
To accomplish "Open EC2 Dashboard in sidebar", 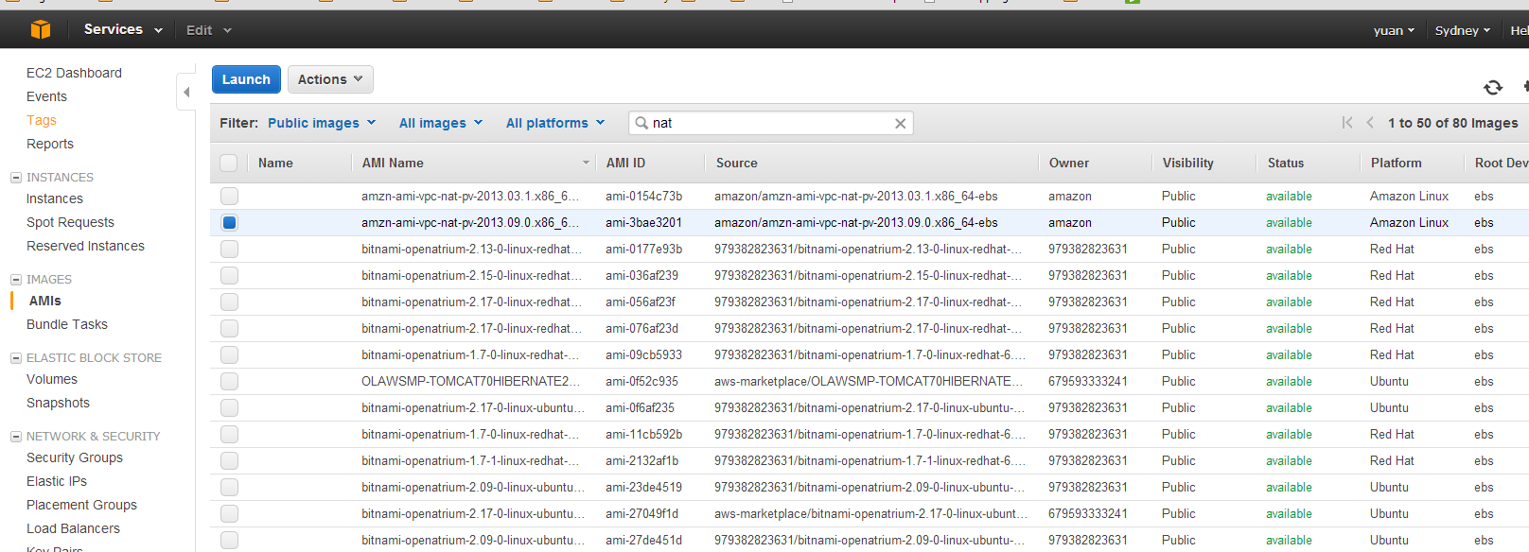I will tap(74, 73).
